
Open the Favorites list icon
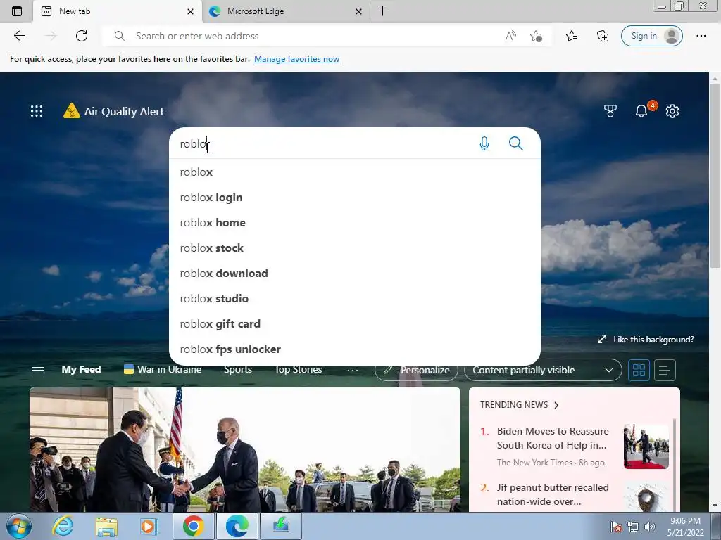pos(572,36)
